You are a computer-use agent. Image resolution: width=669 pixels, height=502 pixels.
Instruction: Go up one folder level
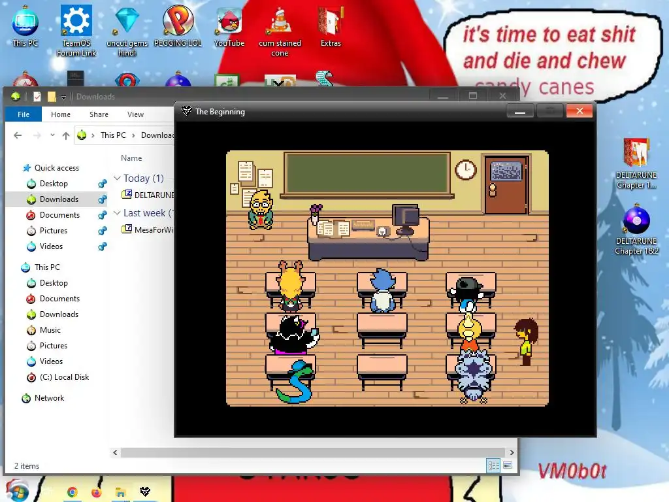click(66, 135)
